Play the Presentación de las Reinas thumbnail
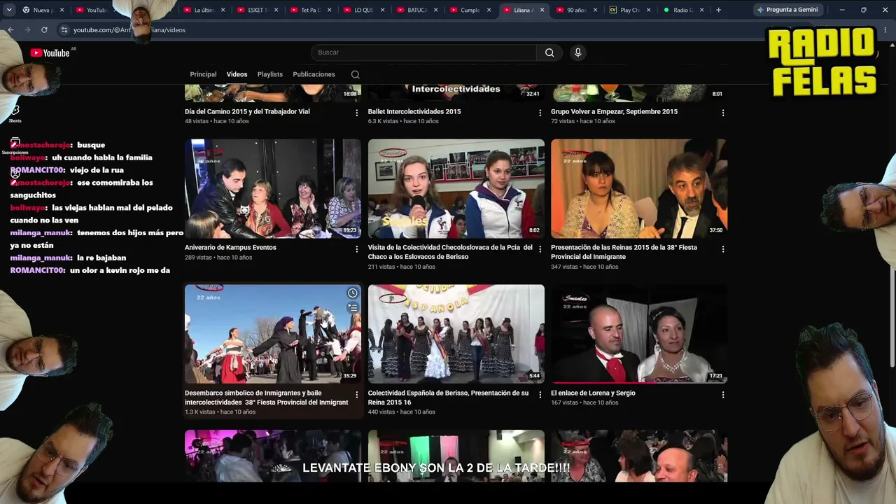 pos(639,188)
